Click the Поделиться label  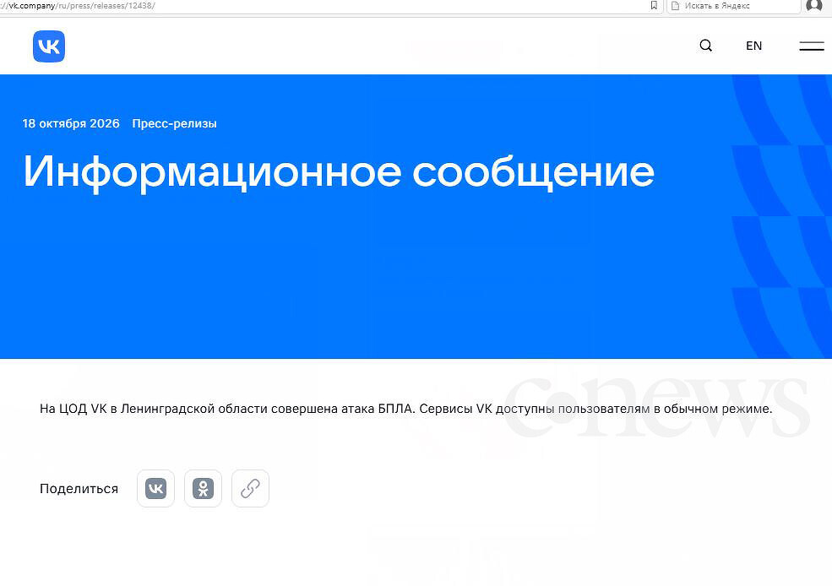point(79,488)
